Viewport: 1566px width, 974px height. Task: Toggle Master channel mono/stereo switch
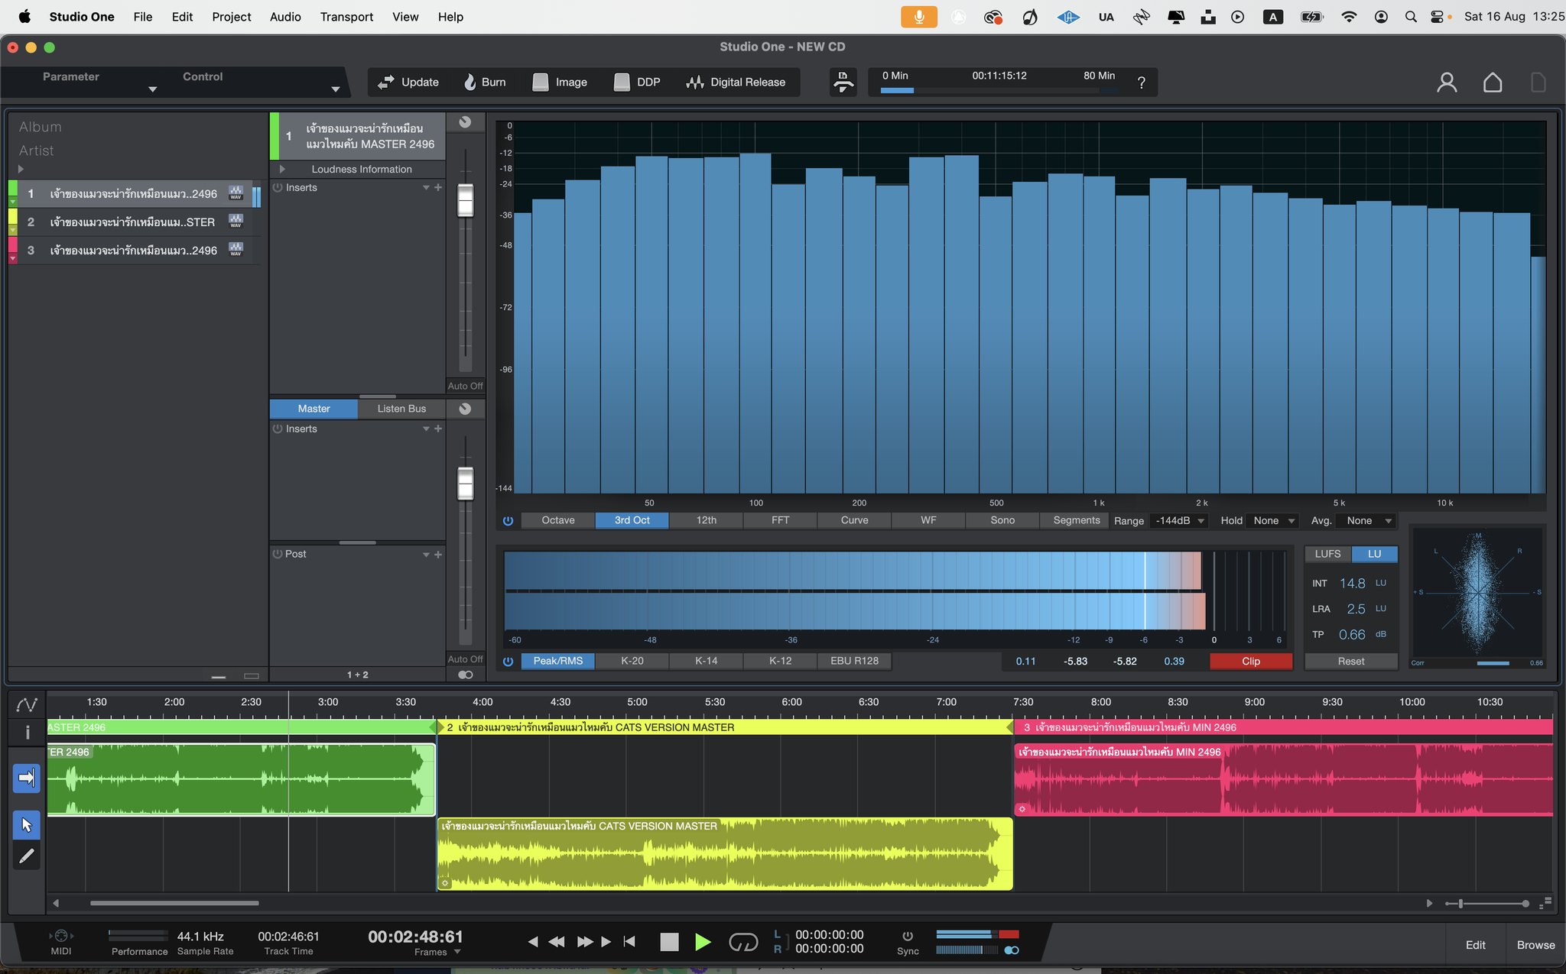(465, 675)
